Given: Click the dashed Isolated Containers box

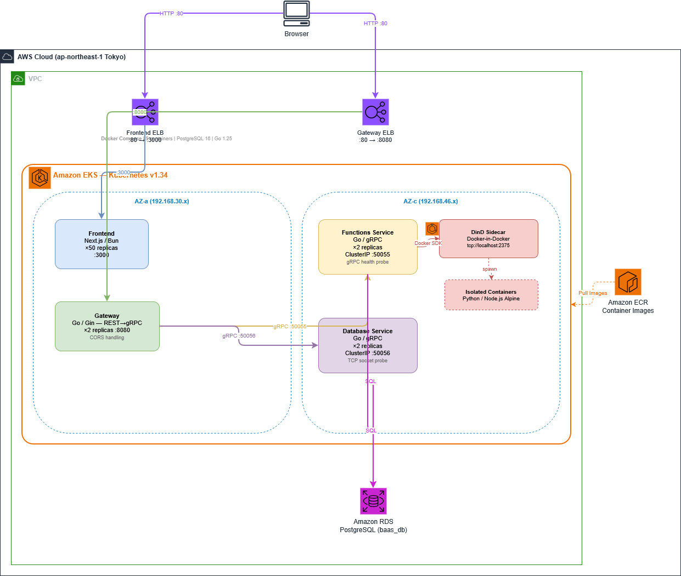Looking at the screenshot, I should pyautogui.click(x=491, y=295).
